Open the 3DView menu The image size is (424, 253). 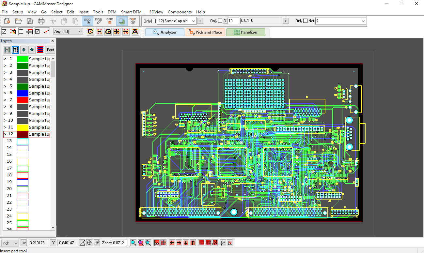156,12
